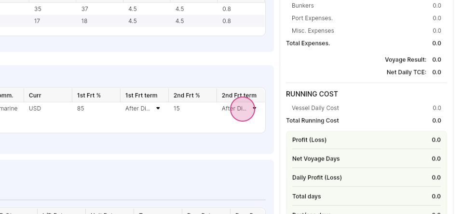Click the Profit (Loss) value 0.0
The height and width of the screenshot is (214, 463).
click(436, 140)
